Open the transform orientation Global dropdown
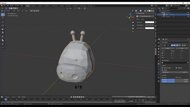Screen dimensions: 190x107 tap(70, 8)
